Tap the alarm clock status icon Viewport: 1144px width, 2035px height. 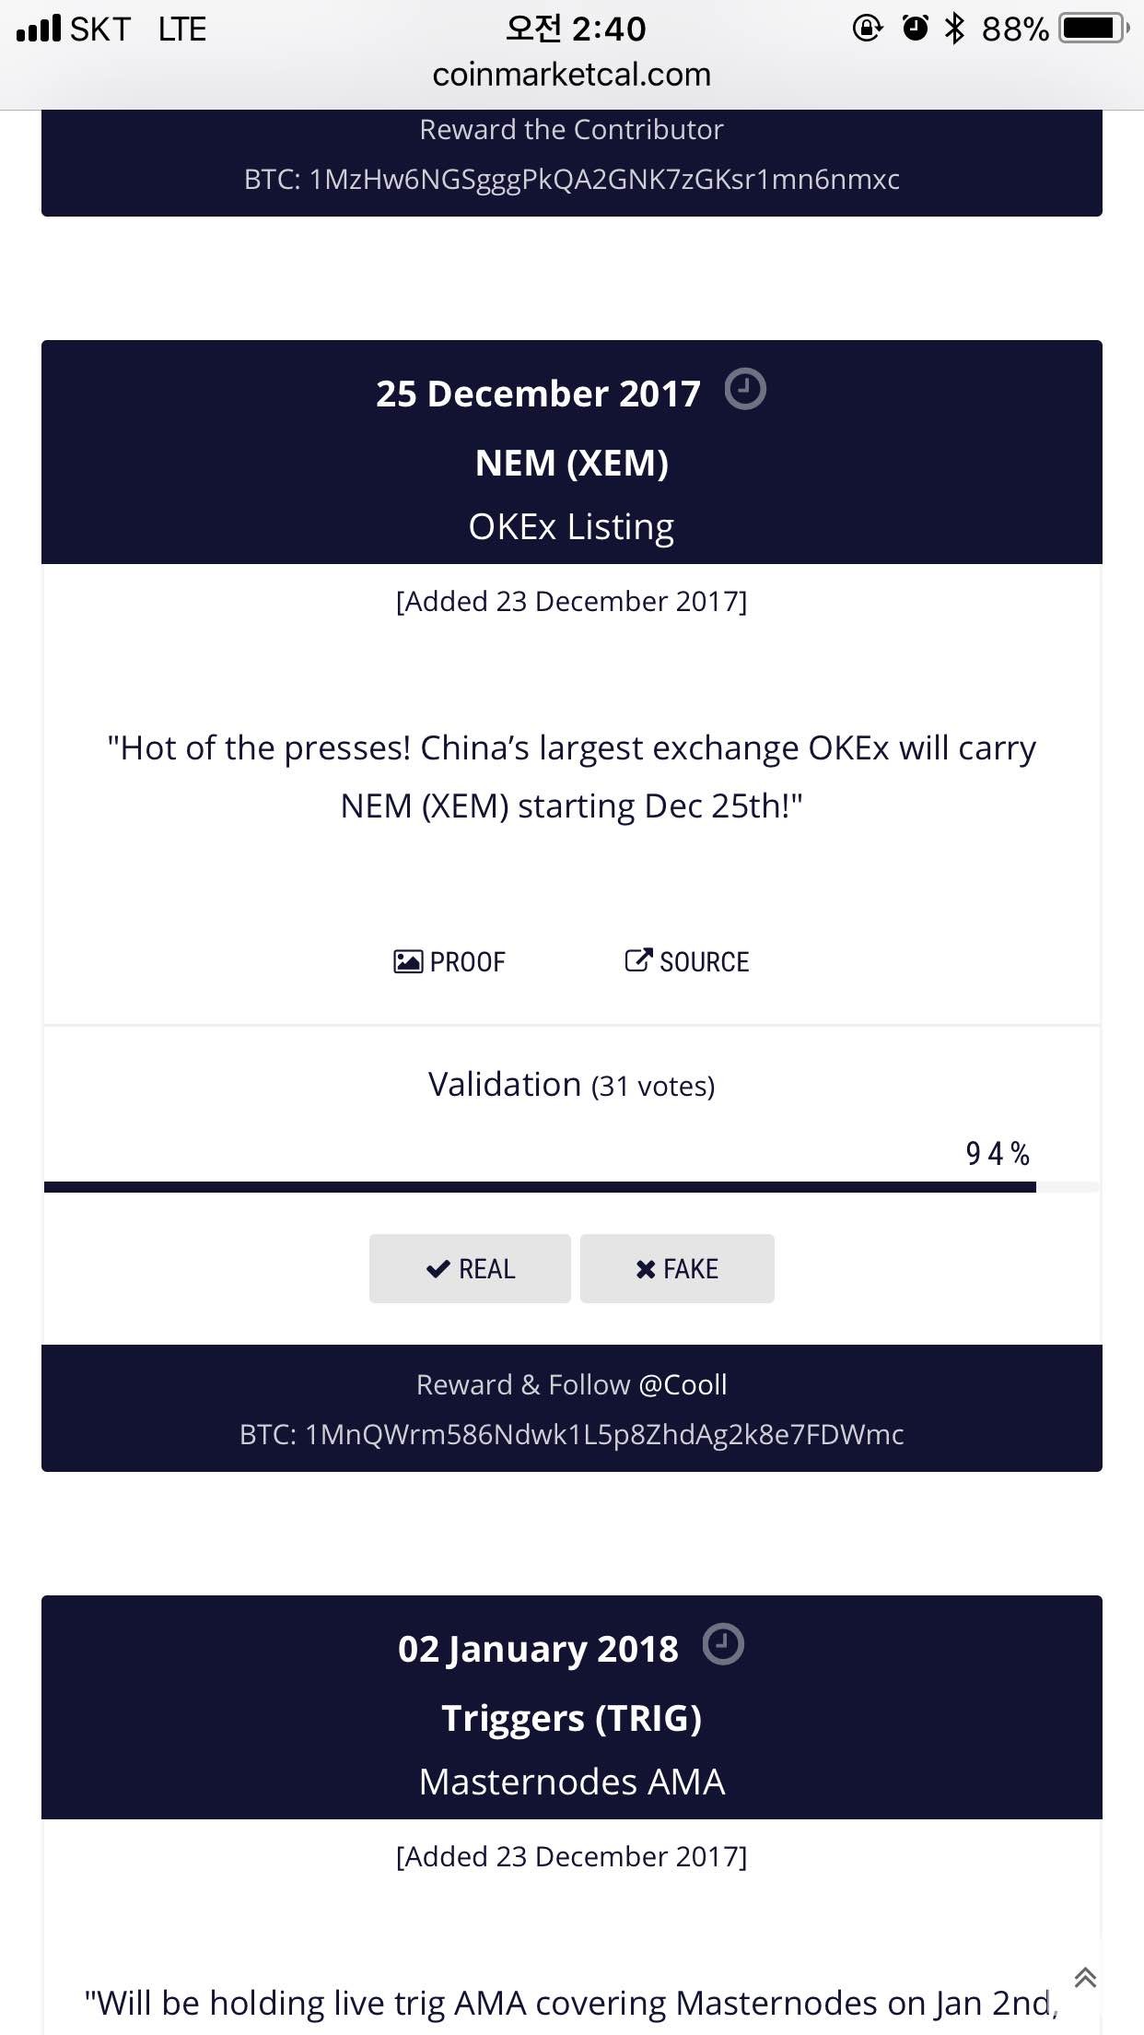point(915,29)
